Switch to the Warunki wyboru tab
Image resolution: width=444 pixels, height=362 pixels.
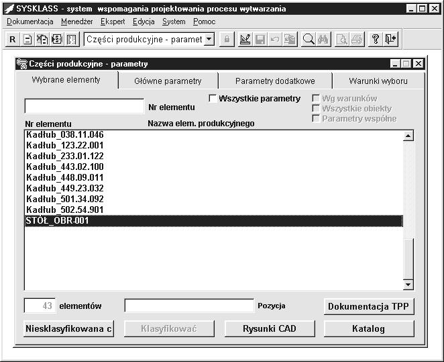[x=378, y=81]
